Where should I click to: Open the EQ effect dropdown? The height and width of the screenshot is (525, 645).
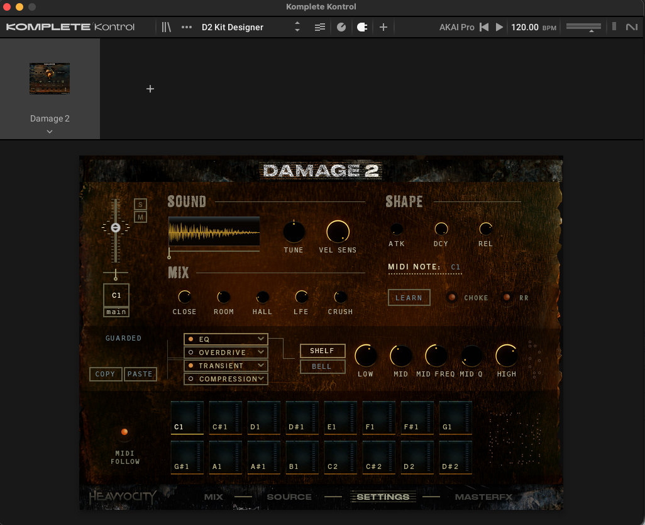point(225,339)
